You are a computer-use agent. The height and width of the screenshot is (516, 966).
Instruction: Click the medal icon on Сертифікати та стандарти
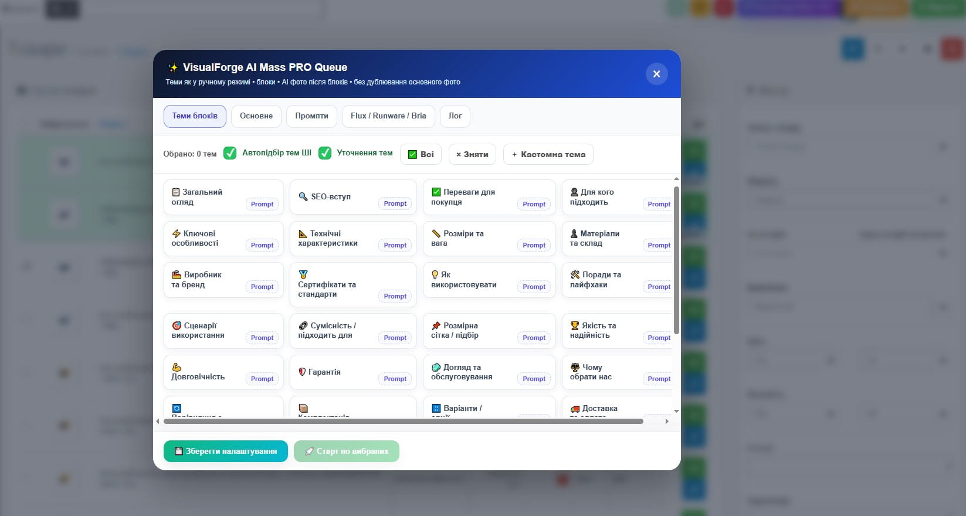point(303,274)
